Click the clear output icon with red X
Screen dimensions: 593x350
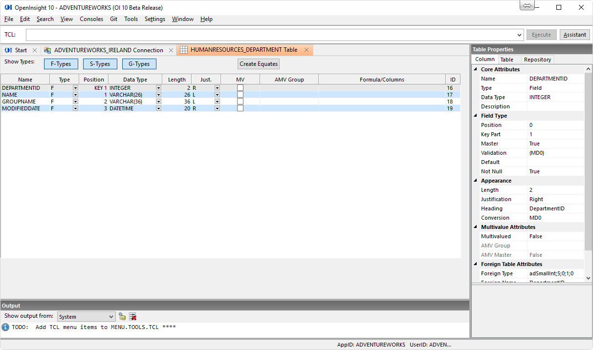[132, 316]
